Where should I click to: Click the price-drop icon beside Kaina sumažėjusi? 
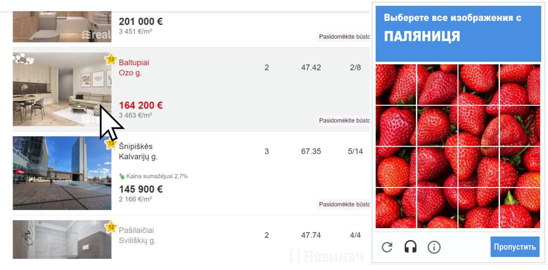coord(122,176)
